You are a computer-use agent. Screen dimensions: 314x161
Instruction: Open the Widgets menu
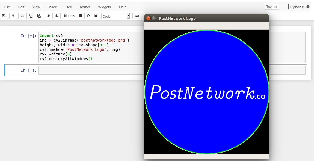(x=104, y=7)
